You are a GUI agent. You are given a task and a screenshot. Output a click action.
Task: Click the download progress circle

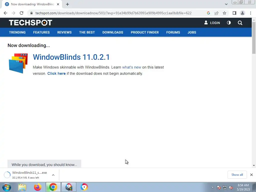point(7,175)
